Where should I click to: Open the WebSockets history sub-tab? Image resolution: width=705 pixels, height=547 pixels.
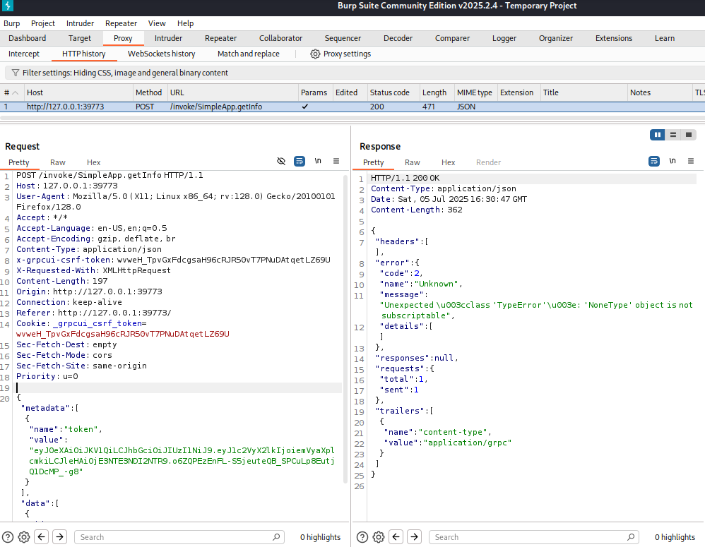click(161, 54)
